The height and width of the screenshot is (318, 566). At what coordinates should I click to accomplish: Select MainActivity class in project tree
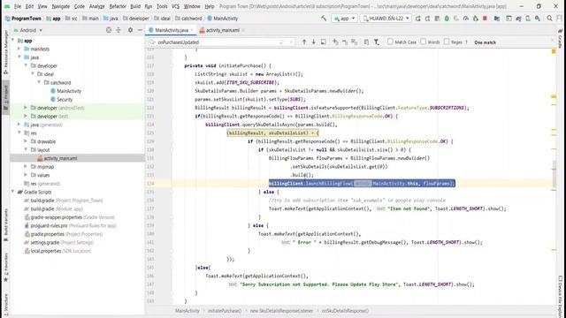(69, 91)
